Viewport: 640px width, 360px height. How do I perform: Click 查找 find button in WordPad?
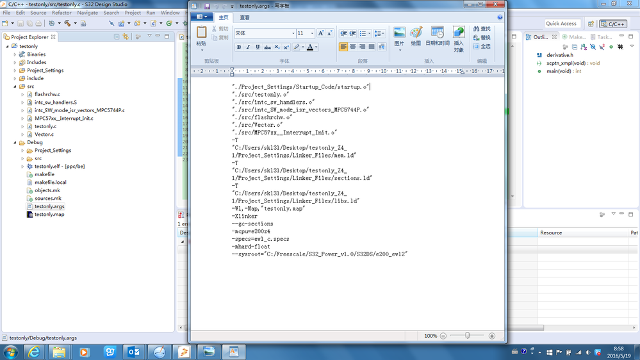coord(482,29)
